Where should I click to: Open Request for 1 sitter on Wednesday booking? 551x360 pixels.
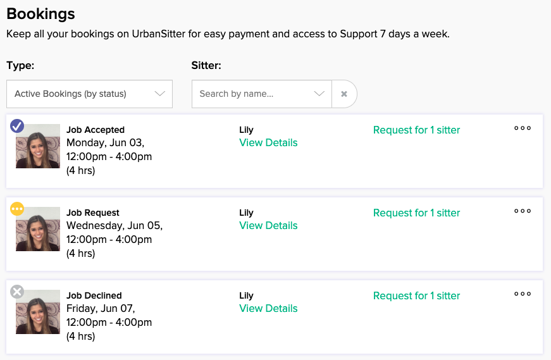tap(416, 213)
